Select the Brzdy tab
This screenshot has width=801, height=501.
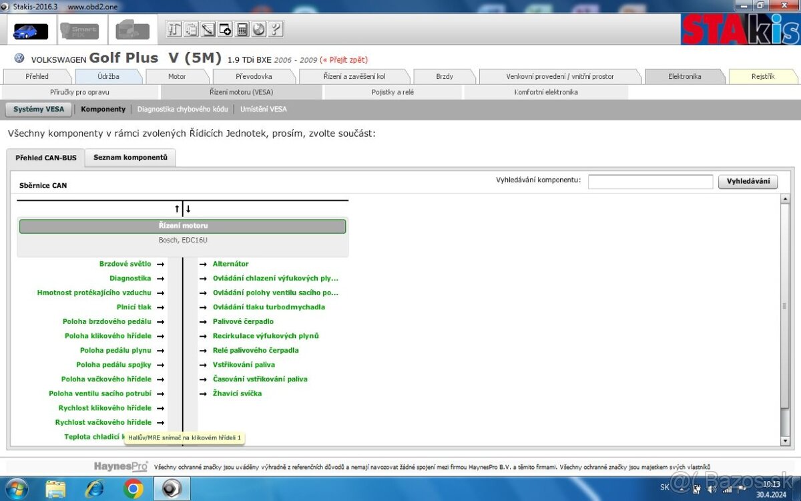coord(445,76)
